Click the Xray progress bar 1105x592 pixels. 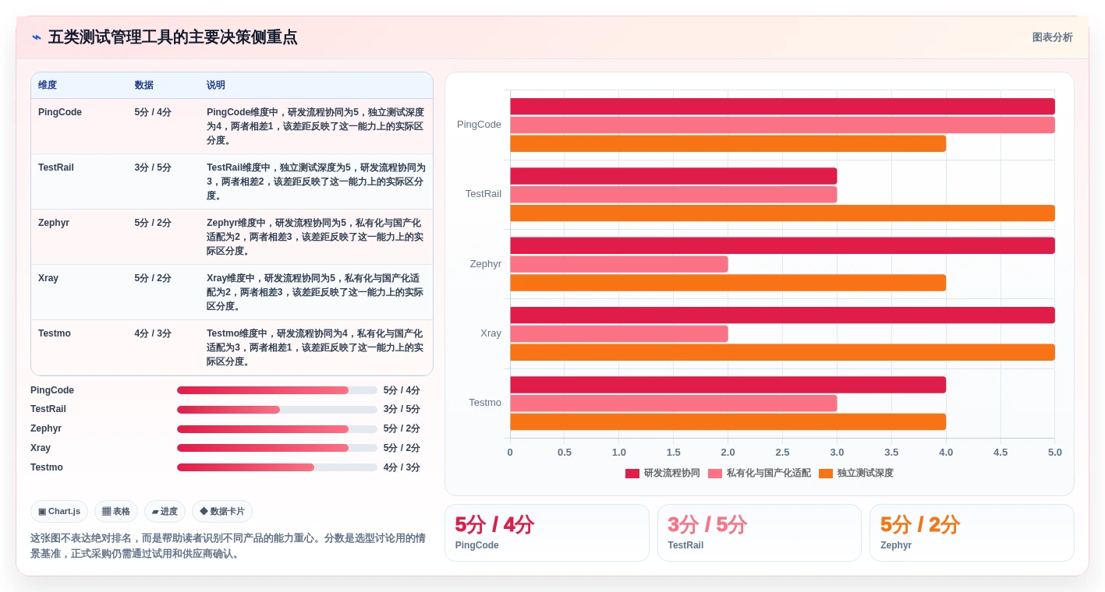tap(277, 448)
